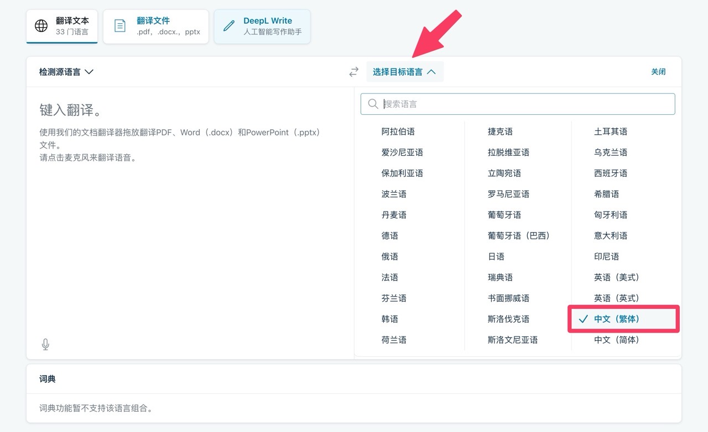Click the document icon in the Translate Files tab

pyautogui.click(x=119, y=26)
